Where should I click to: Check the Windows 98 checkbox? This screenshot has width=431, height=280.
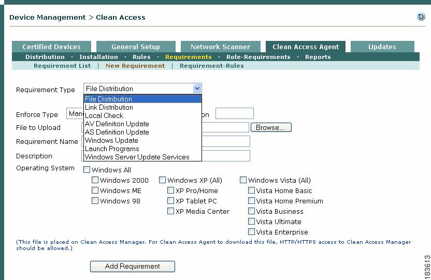click(x=95, y=201)
